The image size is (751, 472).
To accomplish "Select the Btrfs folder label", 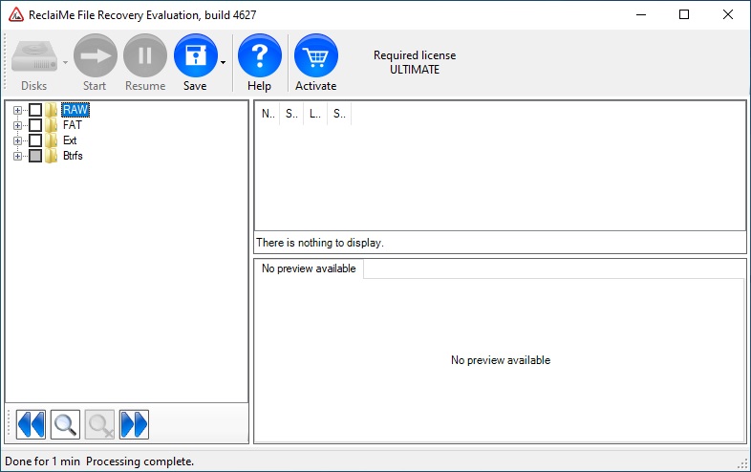I will [73, 156].
